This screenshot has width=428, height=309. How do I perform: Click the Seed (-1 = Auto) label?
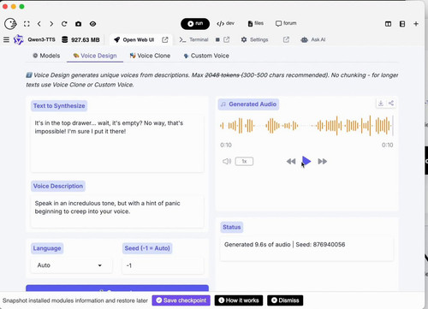coord(147,248)
